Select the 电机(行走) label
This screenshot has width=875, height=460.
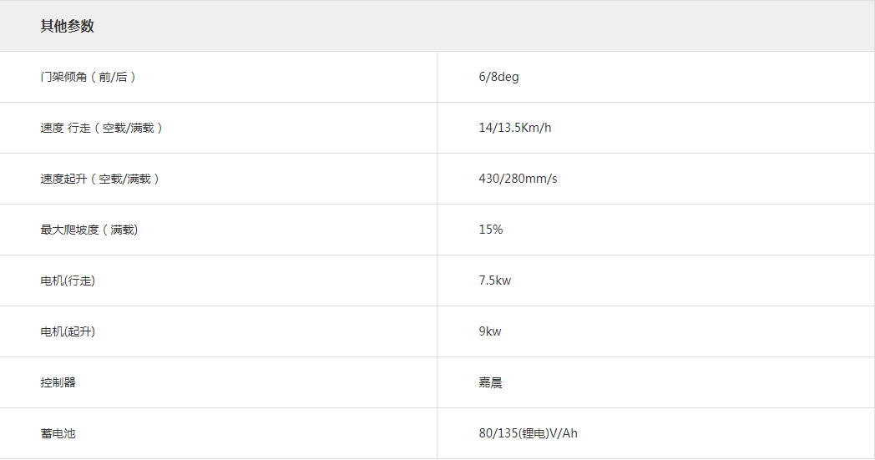click(x=68, y=281)
